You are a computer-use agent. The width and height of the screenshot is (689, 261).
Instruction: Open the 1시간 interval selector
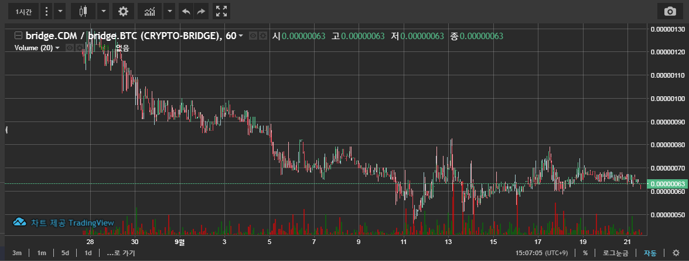[23, 12]
